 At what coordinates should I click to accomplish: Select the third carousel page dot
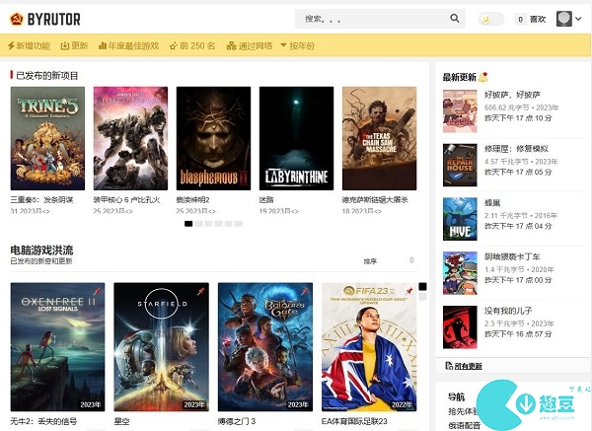[x=208, y=224]
